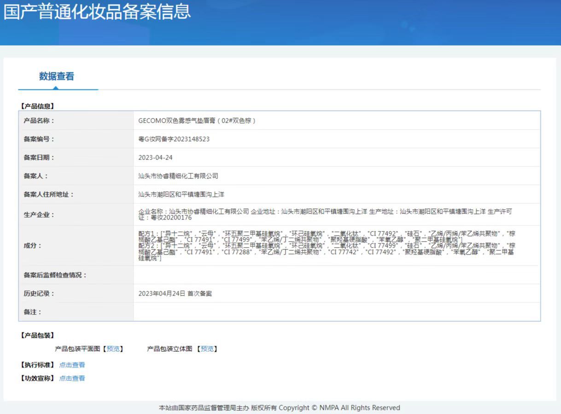This screenshot has height=414, width=561.
Task: Click the 备案日期 row label
Action: (39, 157)
